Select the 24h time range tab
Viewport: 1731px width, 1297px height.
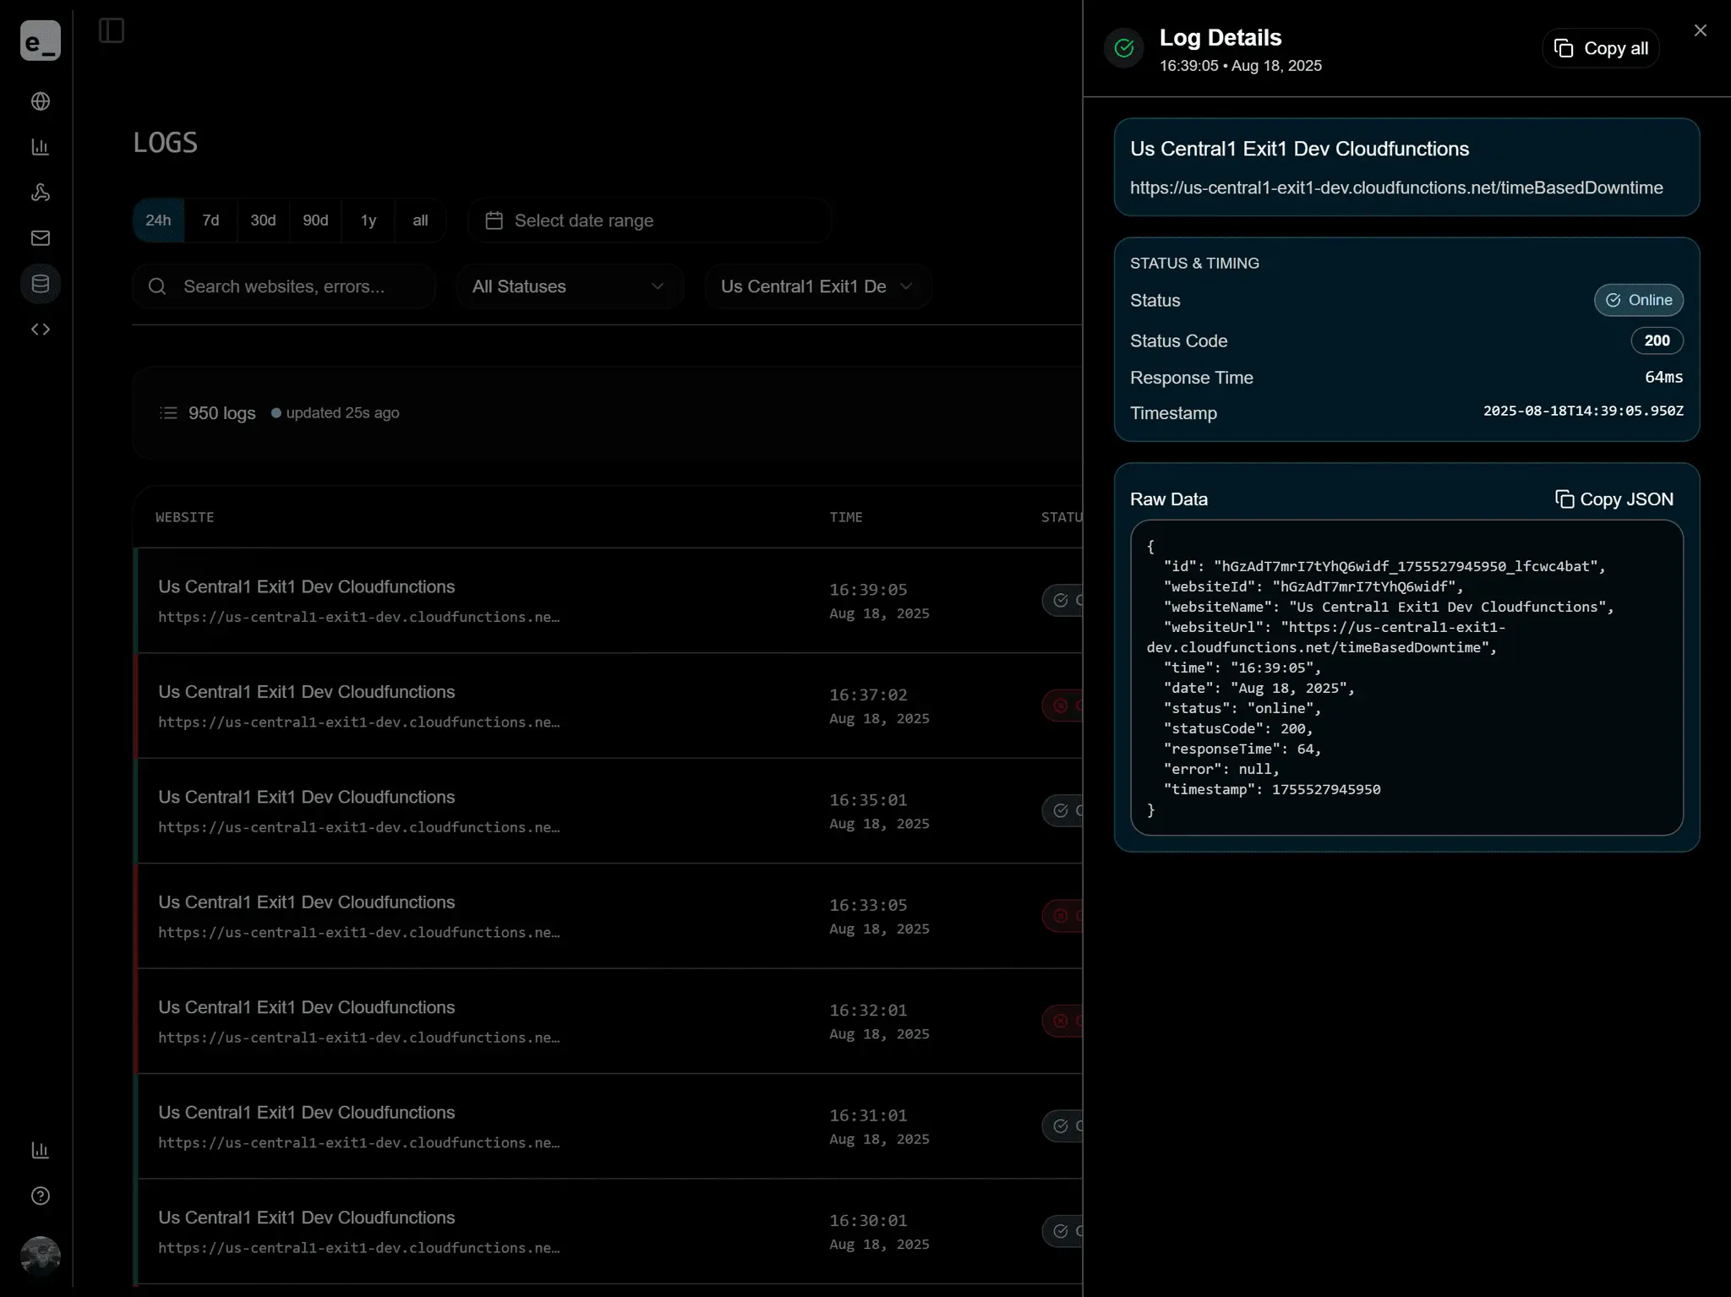158,221
